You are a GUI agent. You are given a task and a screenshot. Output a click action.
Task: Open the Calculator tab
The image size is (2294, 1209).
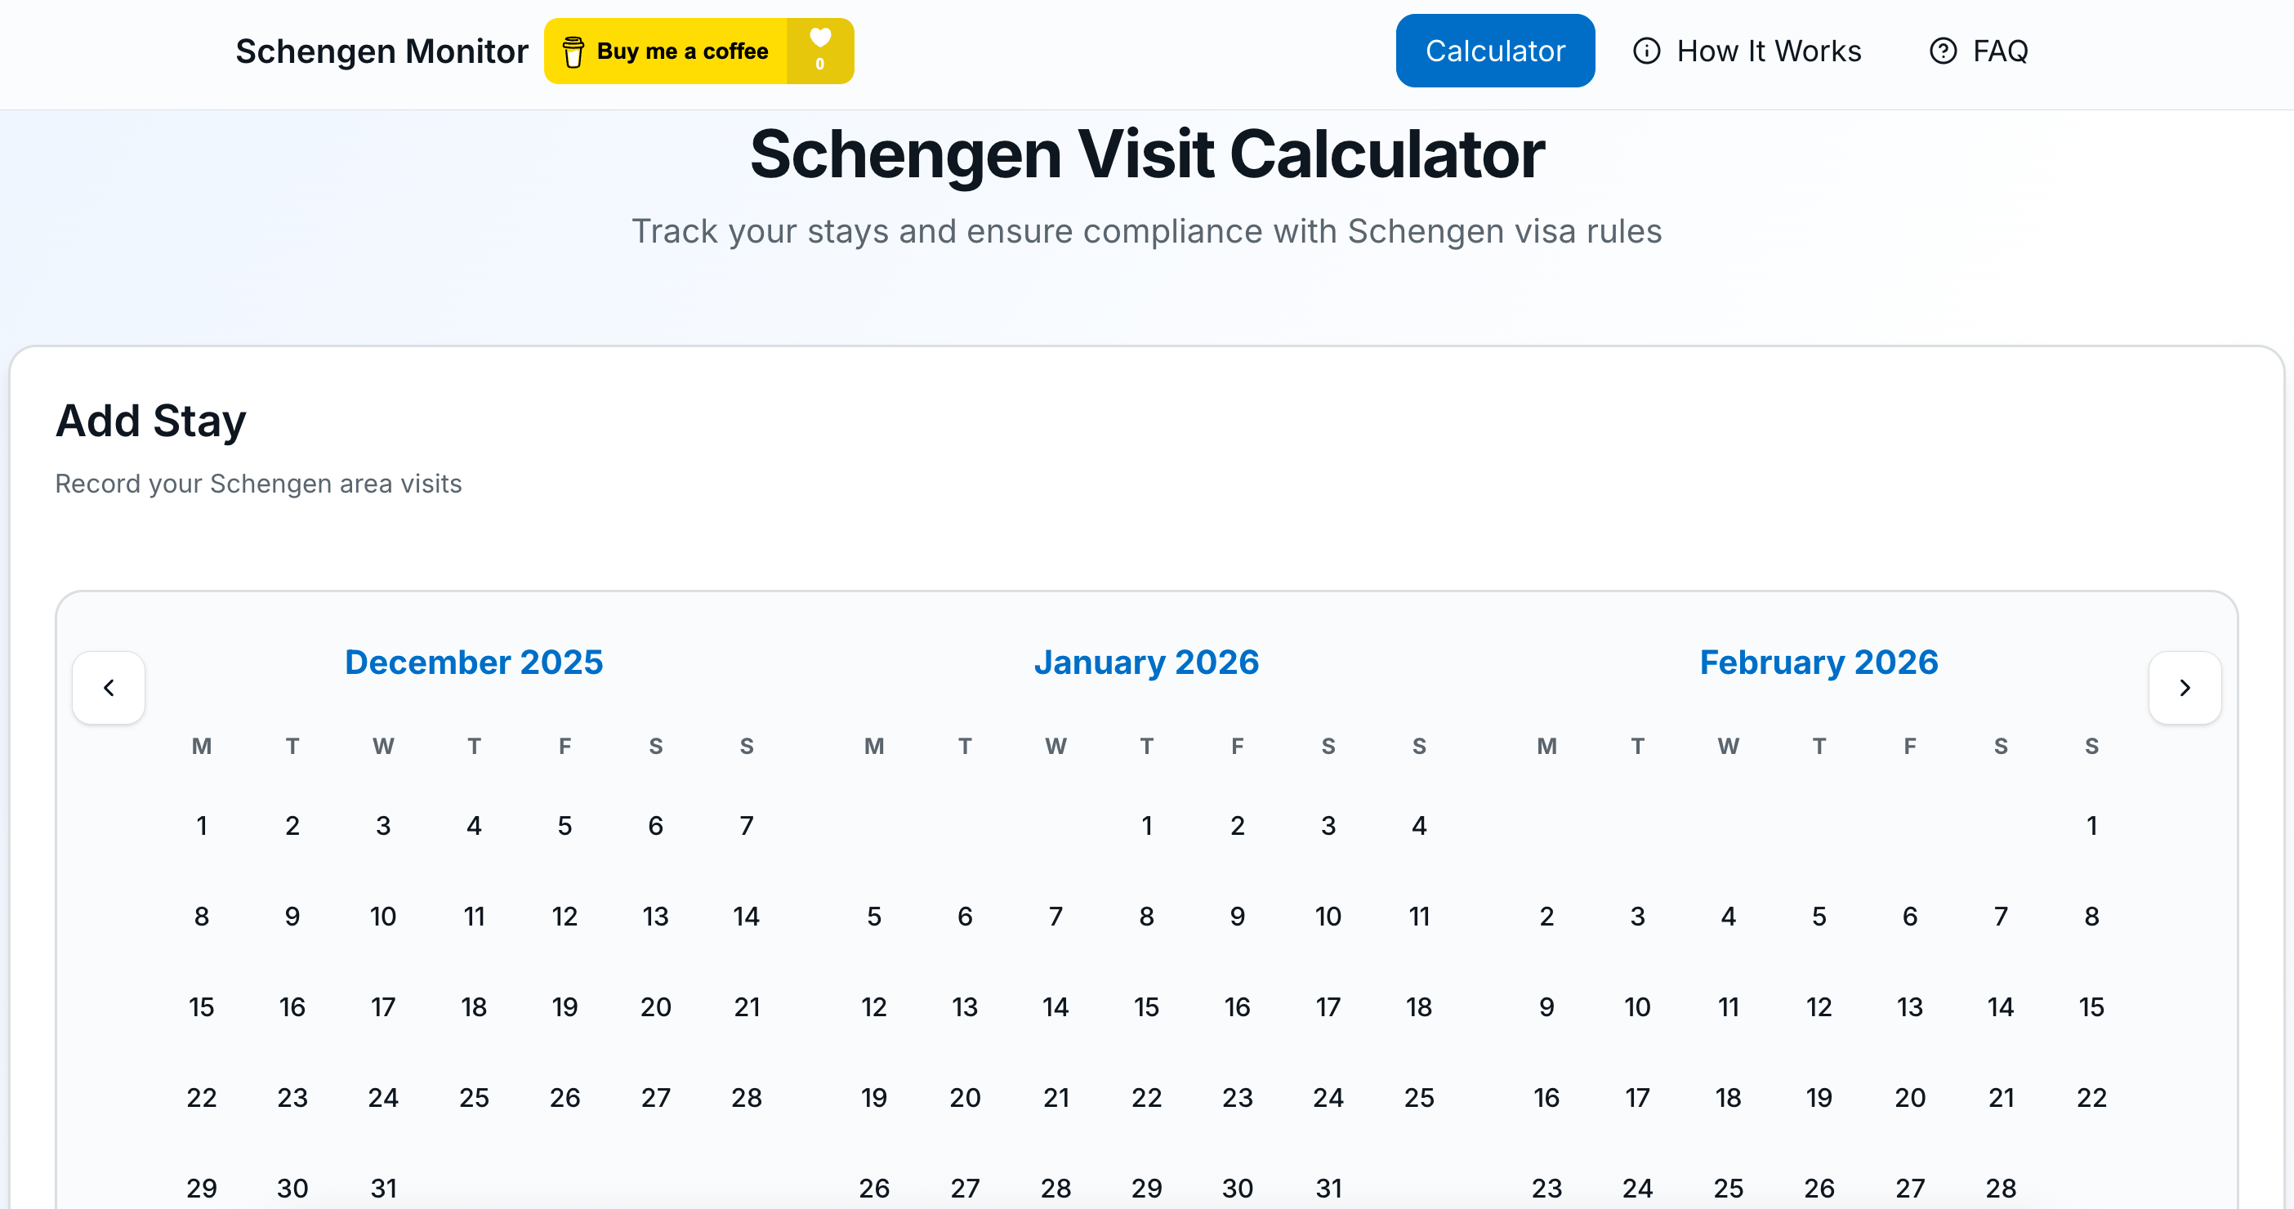coord(1494,51)
